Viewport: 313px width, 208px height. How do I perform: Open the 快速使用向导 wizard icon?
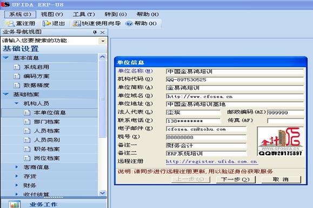[77, 24]
